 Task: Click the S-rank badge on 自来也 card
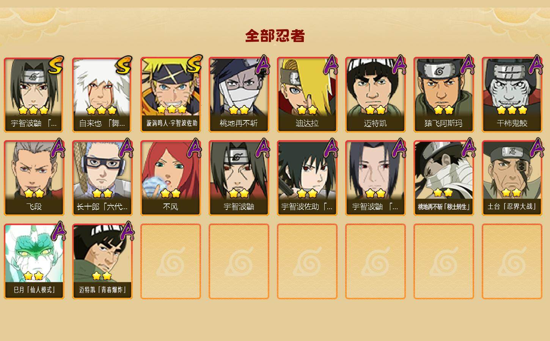[x=124, y=65]
